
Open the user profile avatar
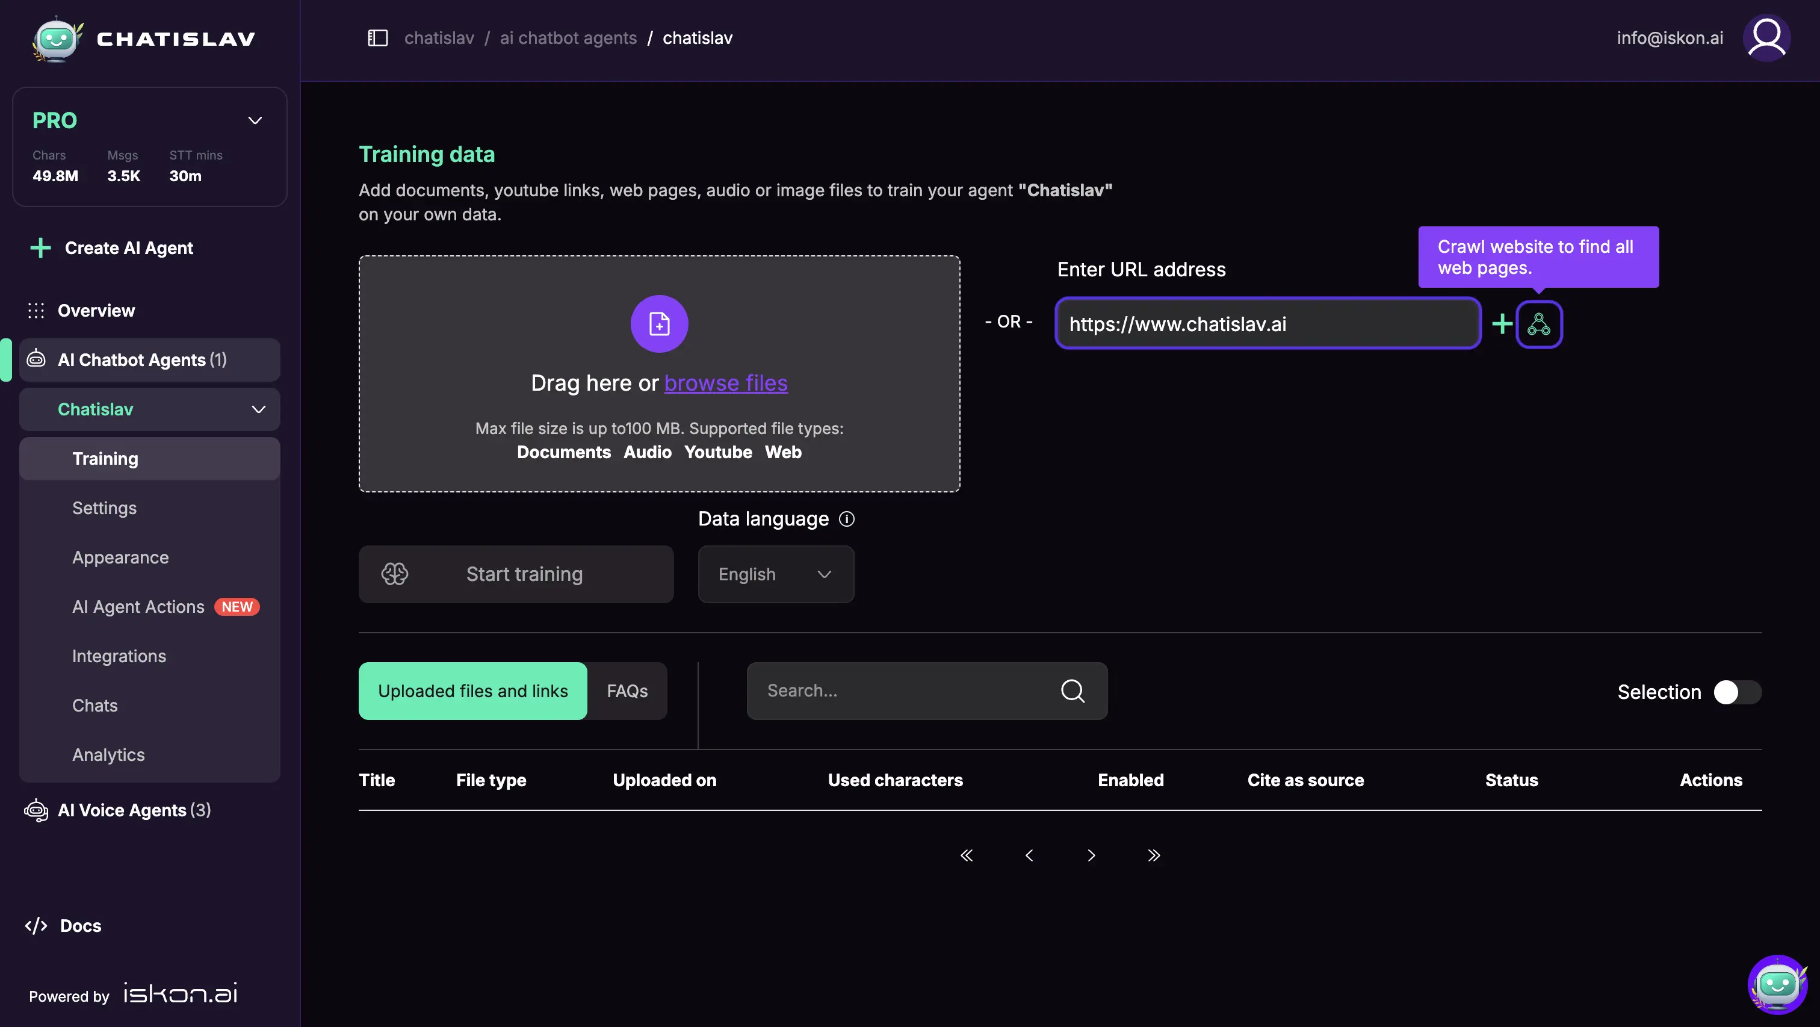(1766, 38)
